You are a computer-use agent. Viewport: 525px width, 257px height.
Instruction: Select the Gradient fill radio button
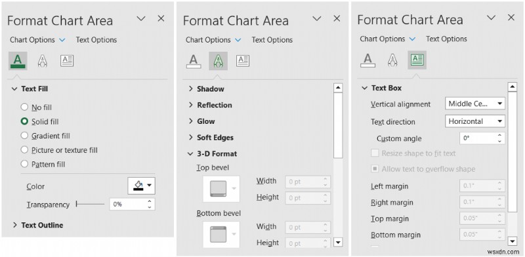[x=24, y=136]
